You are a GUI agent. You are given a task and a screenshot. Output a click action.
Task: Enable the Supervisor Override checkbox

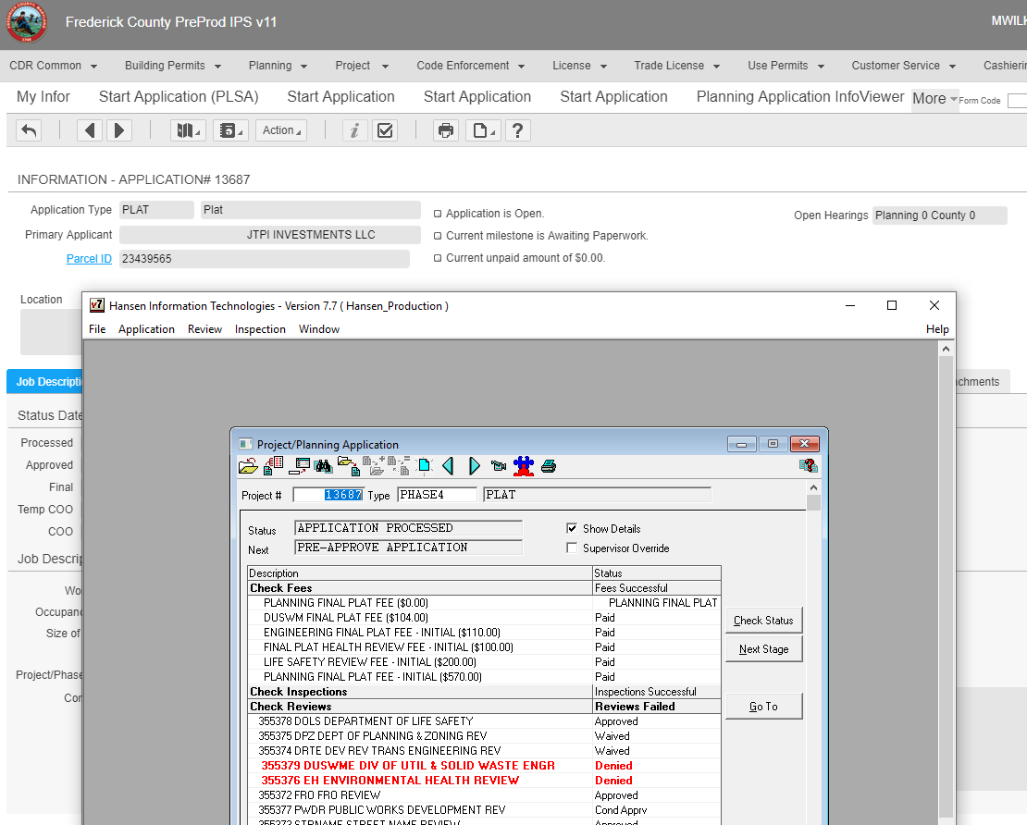tap(572, 548)
